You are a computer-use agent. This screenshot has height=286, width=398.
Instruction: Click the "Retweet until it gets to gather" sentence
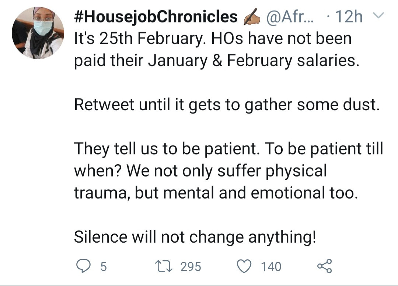227,105
